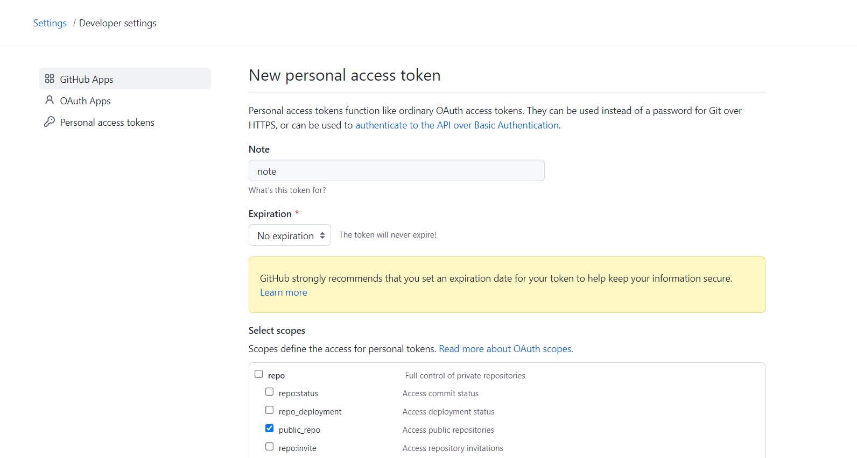Open the GitHub Apps sidebar item
This screenshot has height=458, width=857.
coord(125,78)
